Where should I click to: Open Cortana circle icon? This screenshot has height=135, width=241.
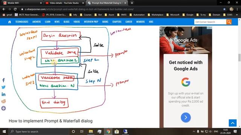[x=73, y=132]
